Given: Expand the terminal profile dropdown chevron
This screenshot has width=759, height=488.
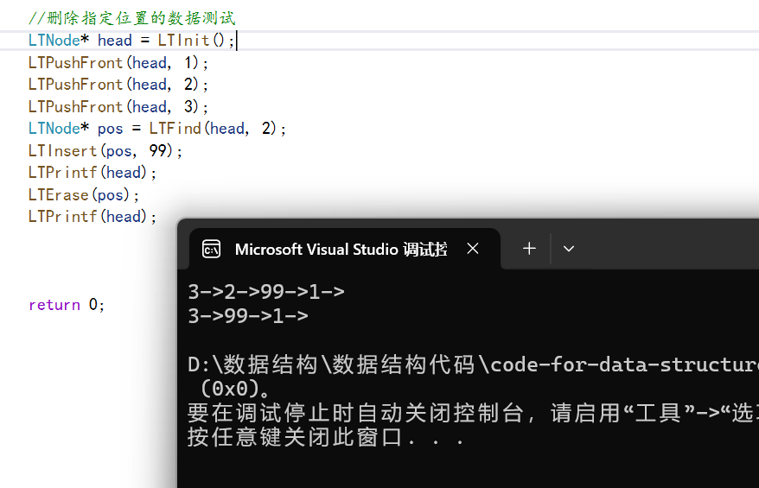Looking at the screenshot, I should click(x=569, y=249).
